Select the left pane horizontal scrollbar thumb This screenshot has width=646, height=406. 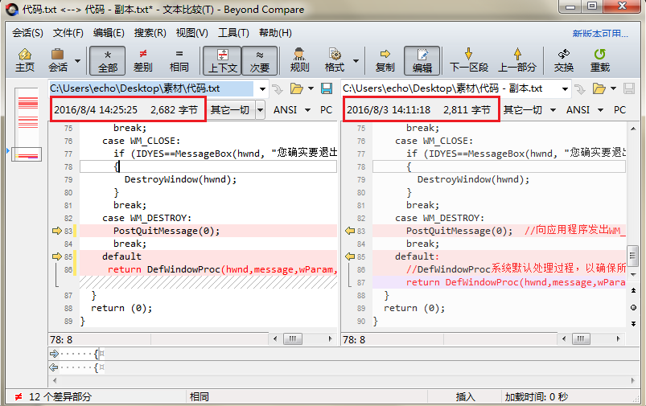click(293, 339)
